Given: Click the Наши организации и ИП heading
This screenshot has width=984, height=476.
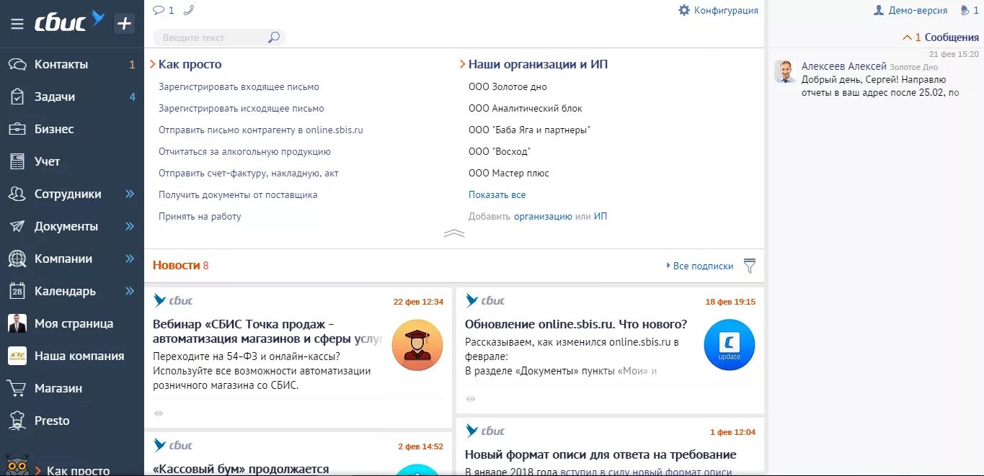Looking at the screenshot, I should (538, 64).
